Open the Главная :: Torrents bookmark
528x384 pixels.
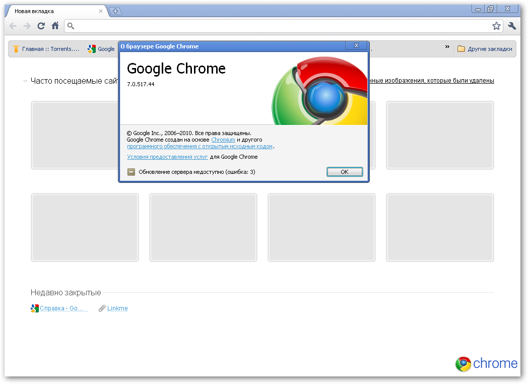tap(46, 49)
